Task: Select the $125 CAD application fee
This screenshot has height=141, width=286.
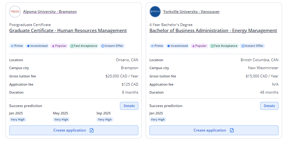Action: pyautogui.click(x=130, y=84)
